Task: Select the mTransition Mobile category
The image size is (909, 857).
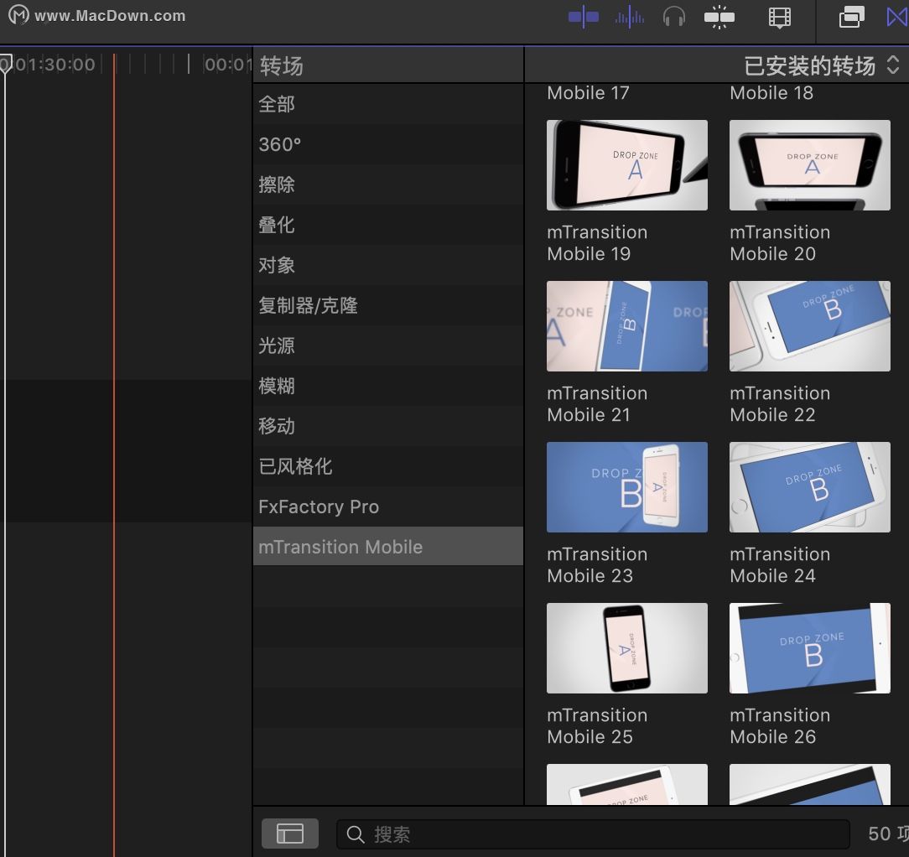Action: click(387, 546)
